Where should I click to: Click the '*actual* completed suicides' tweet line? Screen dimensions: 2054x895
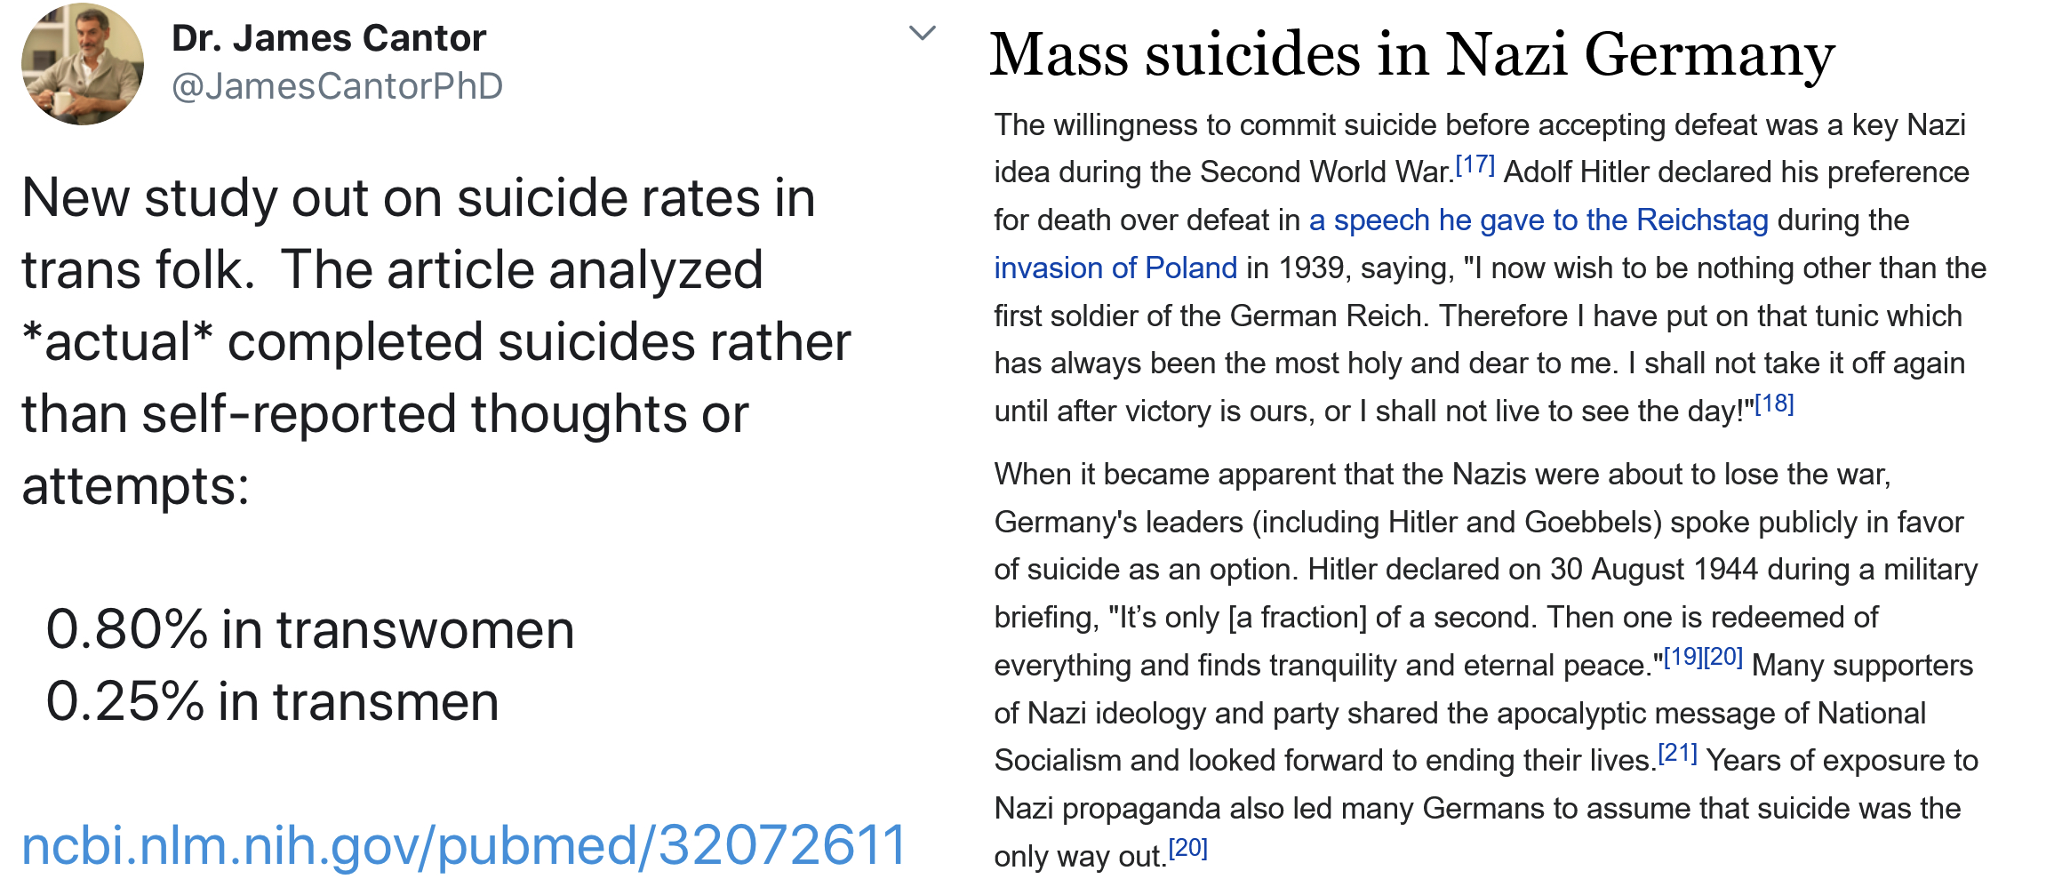[x=436, y=341]
